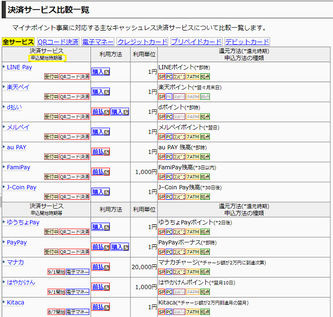
Task: Click 7ATM badge in メルペイ row
Action: coord(193,137)
